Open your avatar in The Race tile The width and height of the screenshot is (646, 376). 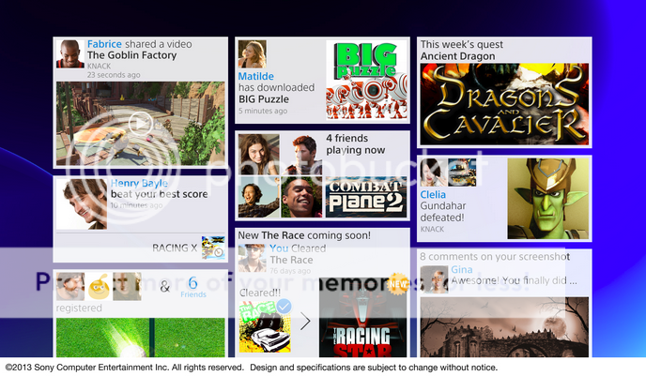(253, 258)
